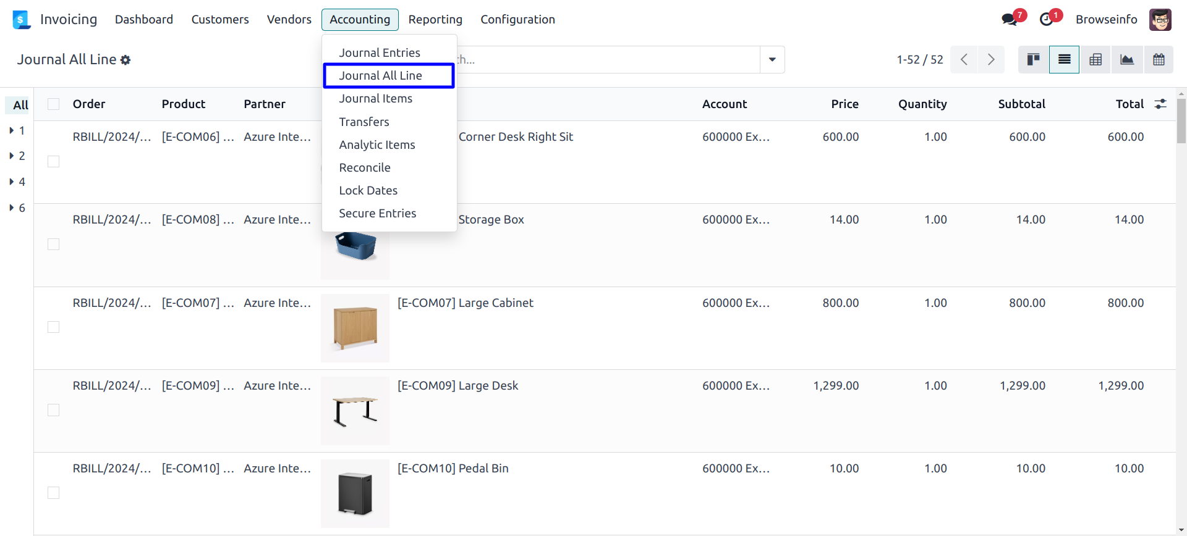Screen dimensions: 1187x536
Task: Expand group 1 in the side panel
Action: [17, 130]
